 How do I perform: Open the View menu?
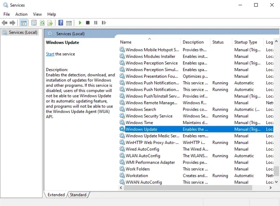[37, 14]
